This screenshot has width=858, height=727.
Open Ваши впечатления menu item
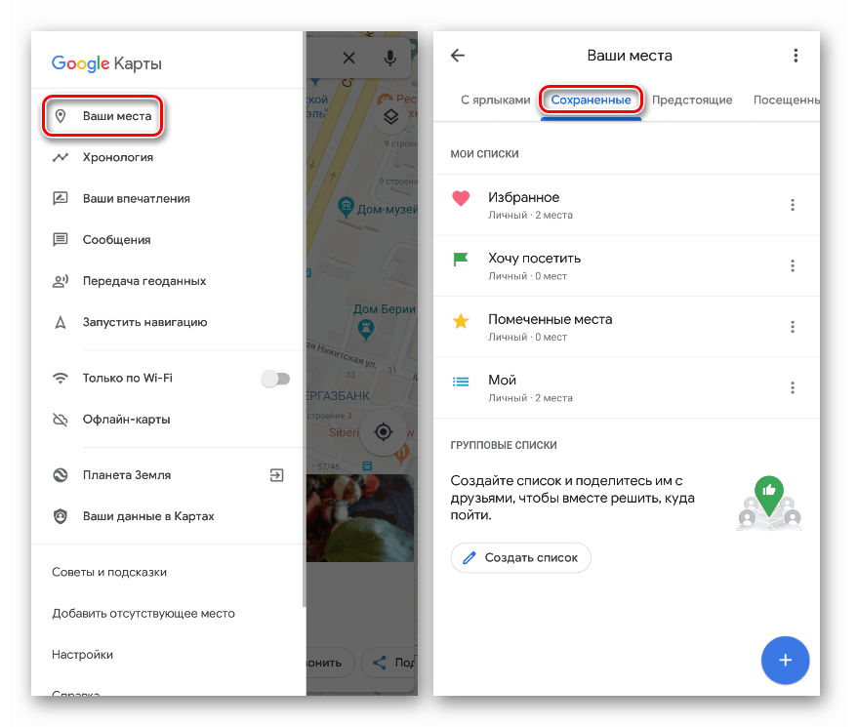(x=167, y=198)
